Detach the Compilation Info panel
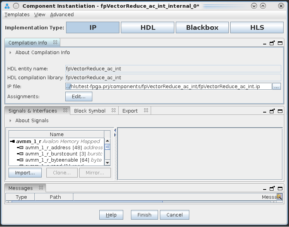This screenshot has height=227, width=289. point(272,43)
